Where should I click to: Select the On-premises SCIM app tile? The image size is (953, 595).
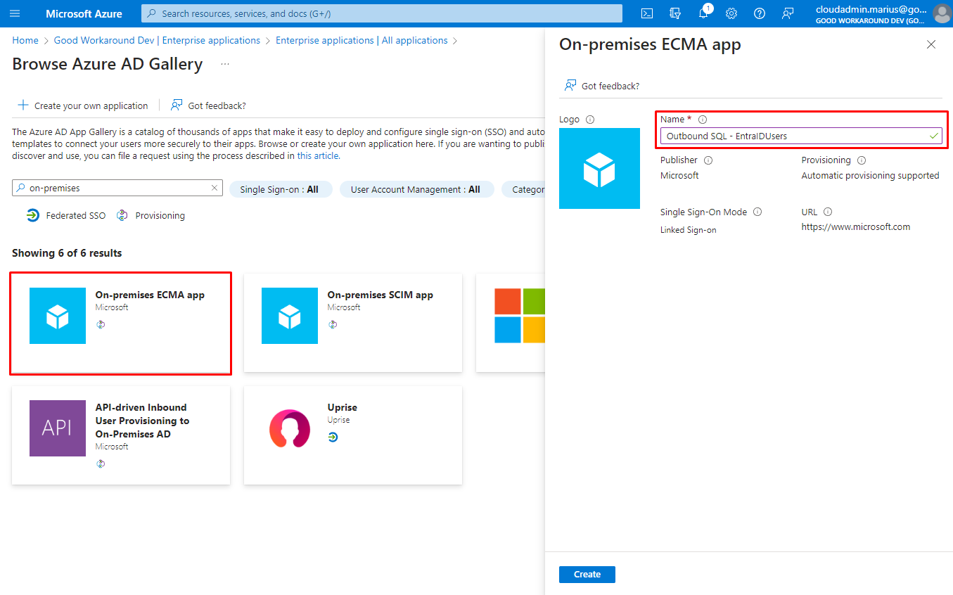tap(352, 322)
